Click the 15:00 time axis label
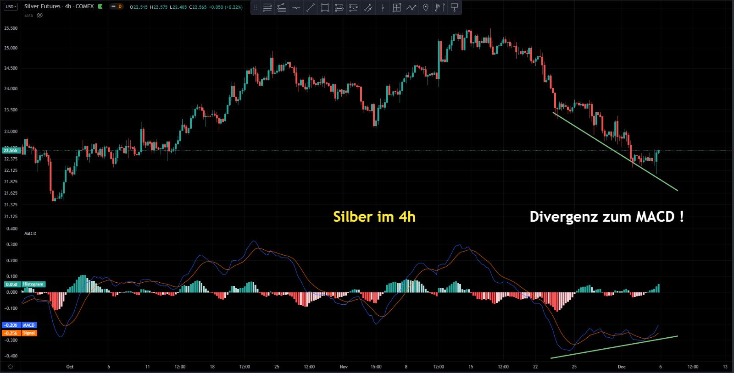734x373 pixels. pyautogui.click(x=376, y=367)
